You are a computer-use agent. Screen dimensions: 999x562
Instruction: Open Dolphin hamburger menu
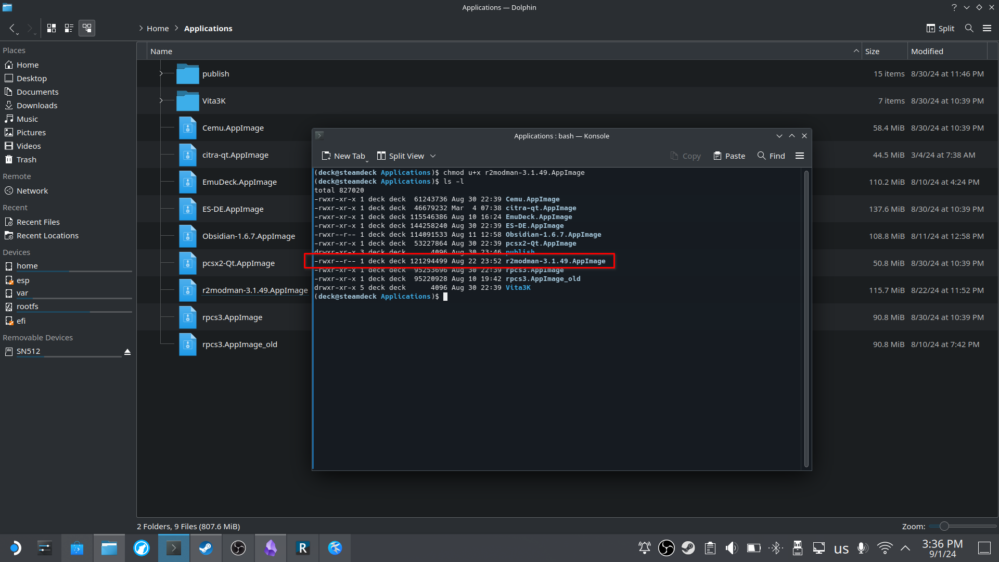(987, 28)
